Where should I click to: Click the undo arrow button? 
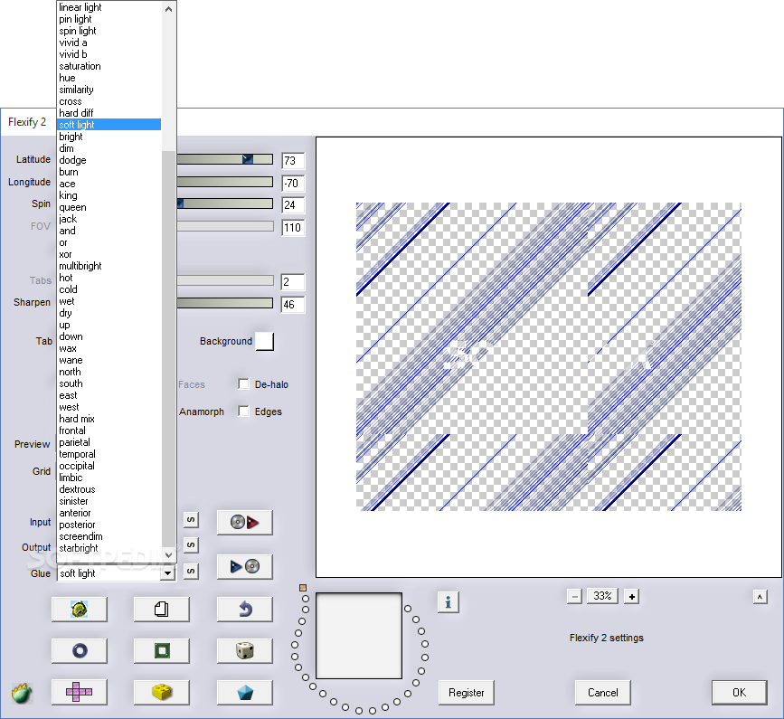(244, 610)
